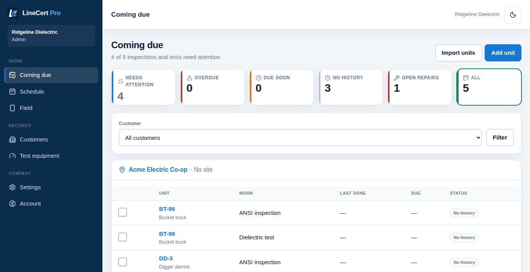Click No history badge in BT-99 ANSI inspection row
The image size is (530, 272).
(464, 213)
